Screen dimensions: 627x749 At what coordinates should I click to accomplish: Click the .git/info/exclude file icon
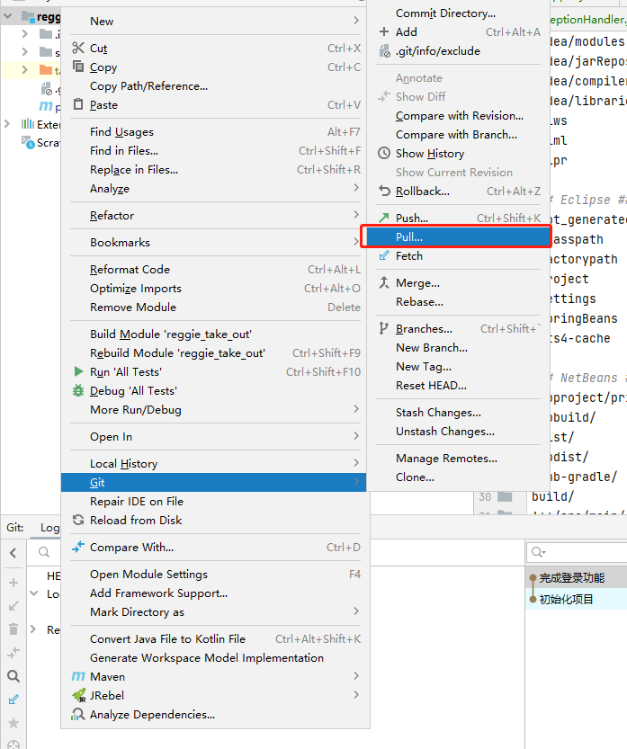pos(384,50)
